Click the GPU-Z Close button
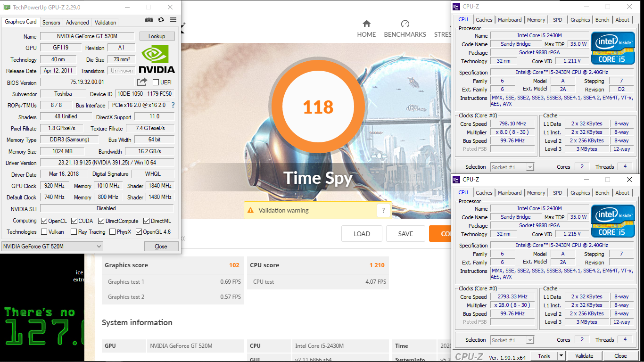644x362 pixels. pos(161,246)
